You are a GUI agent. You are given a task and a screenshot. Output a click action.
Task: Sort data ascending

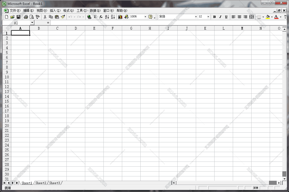pyautogui.click(x=107, y=17)
